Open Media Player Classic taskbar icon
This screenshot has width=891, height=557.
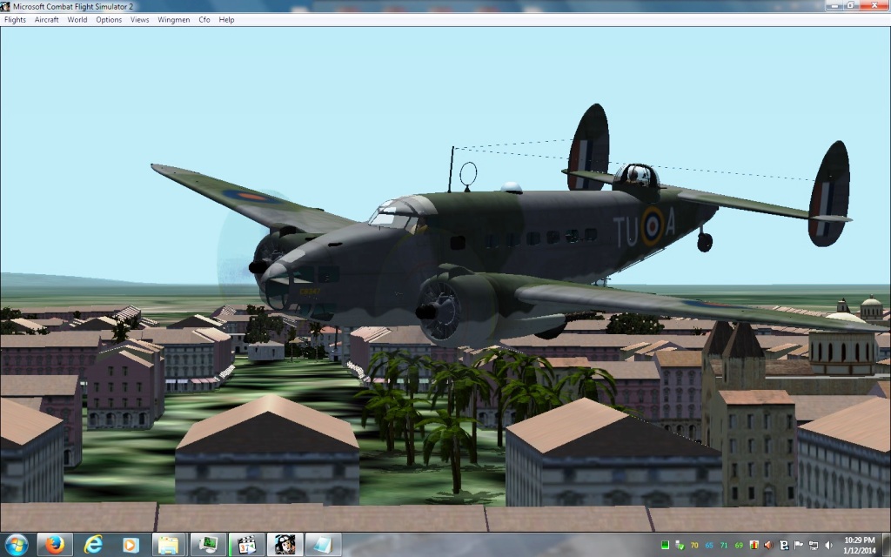pos(246,545)
